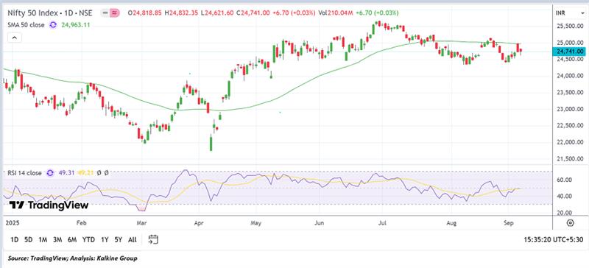Click the 23,000.00 price axis label
The image size is (589, 268).
pos(570,109)
